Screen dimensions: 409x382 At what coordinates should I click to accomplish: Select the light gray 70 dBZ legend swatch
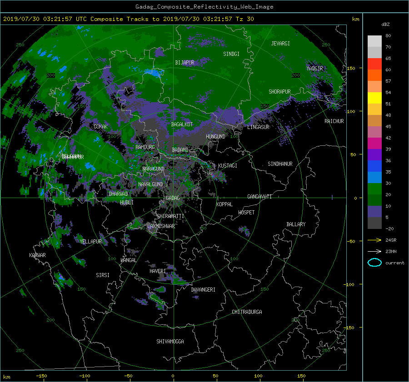pos(374,41)
